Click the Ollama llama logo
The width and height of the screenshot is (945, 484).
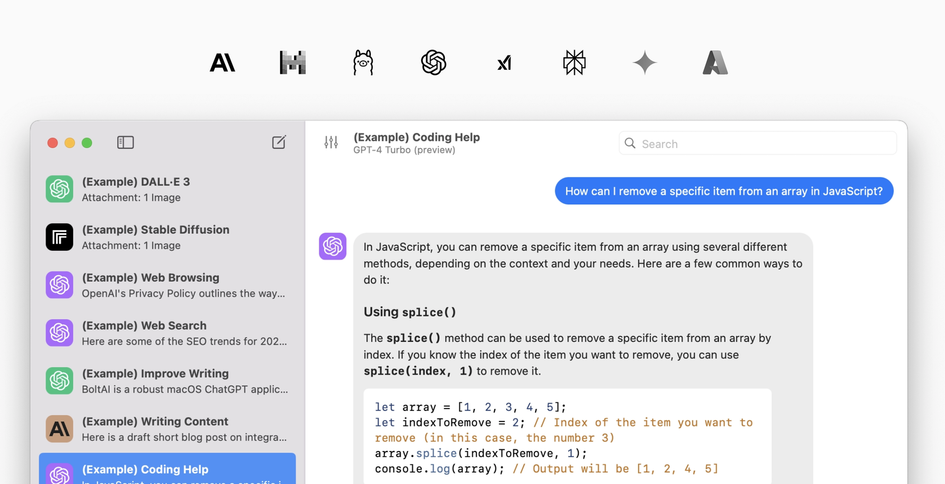pyautogui.click(x=363, y=63)
